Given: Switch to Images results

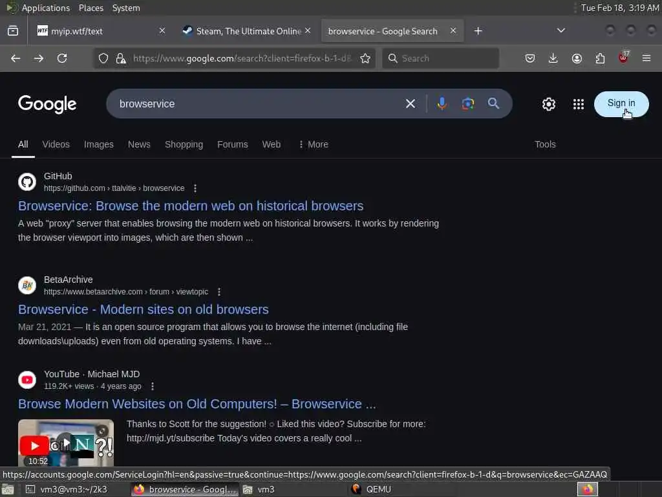Looking at the screenshot, I should 99,144.
